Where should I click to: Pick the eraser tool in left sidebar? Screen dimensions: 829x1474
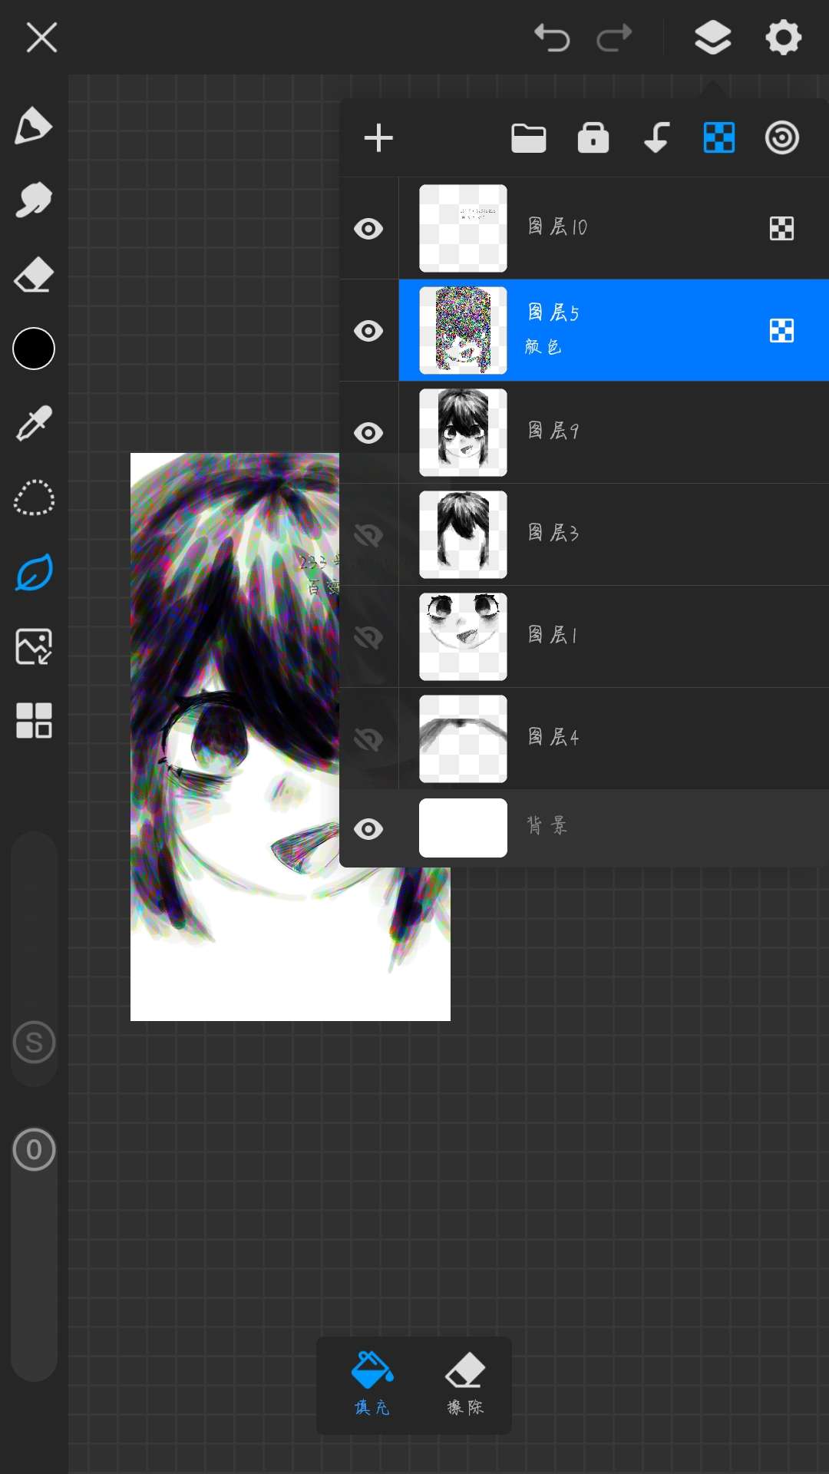coord(34,275)
